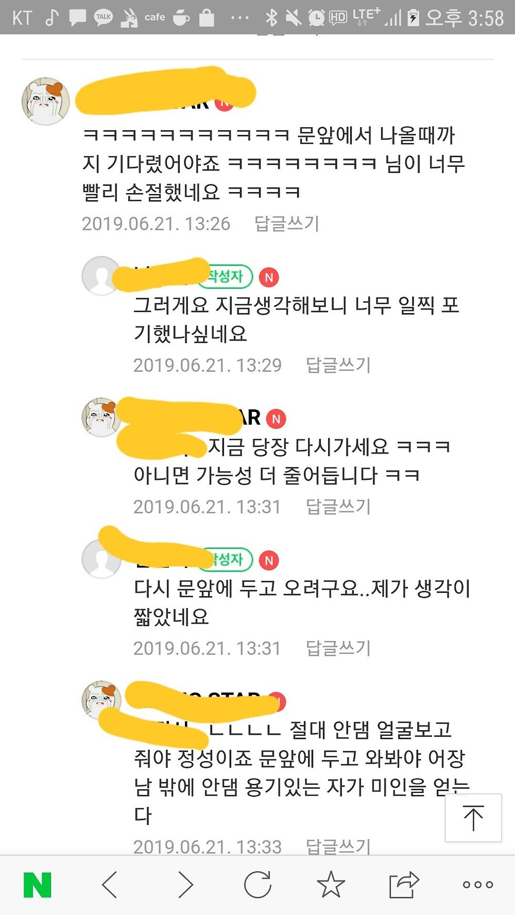Reload the page with the refresh icon
Screen dimensions: 515x915
pyautogui.click(x=257, y=884)
